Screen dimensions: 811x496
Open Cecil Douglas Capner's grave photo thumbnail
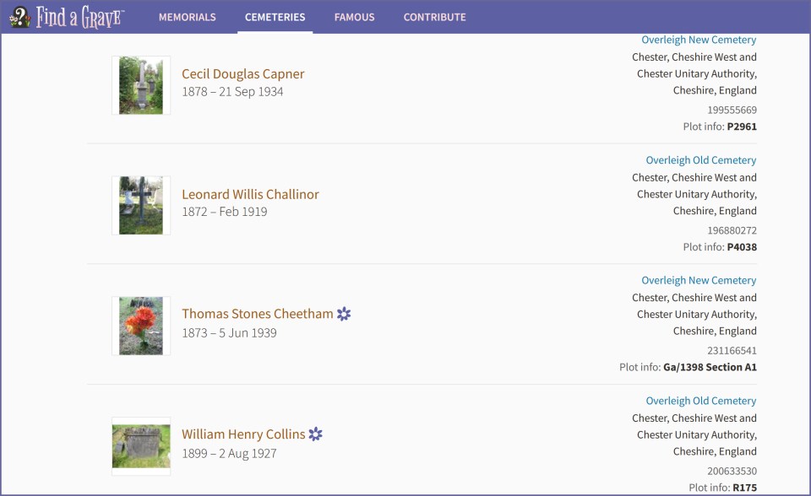coord(141,85)
